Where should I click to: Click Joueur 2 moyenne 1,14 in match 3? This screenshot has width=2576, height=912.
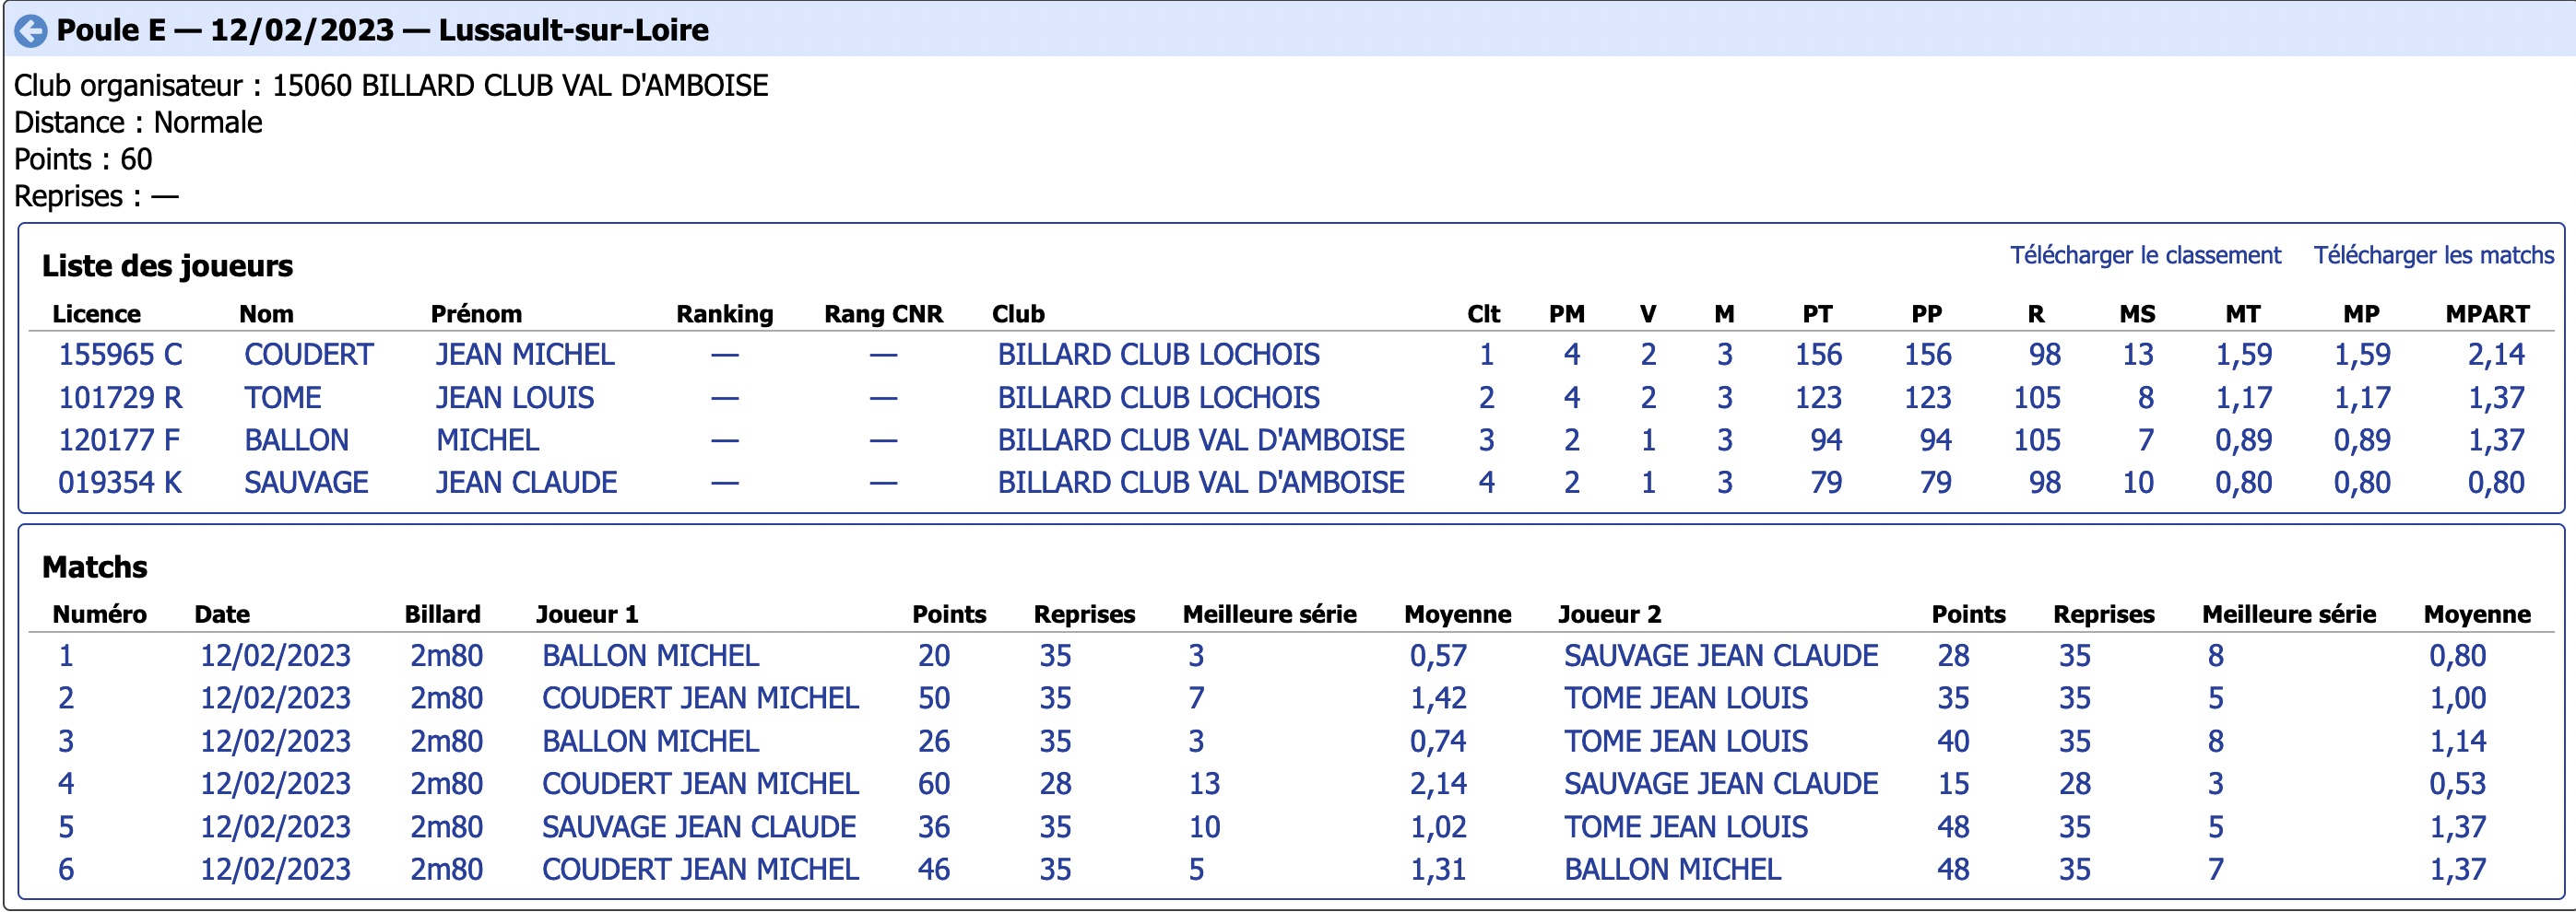(x=2458, y=742)
